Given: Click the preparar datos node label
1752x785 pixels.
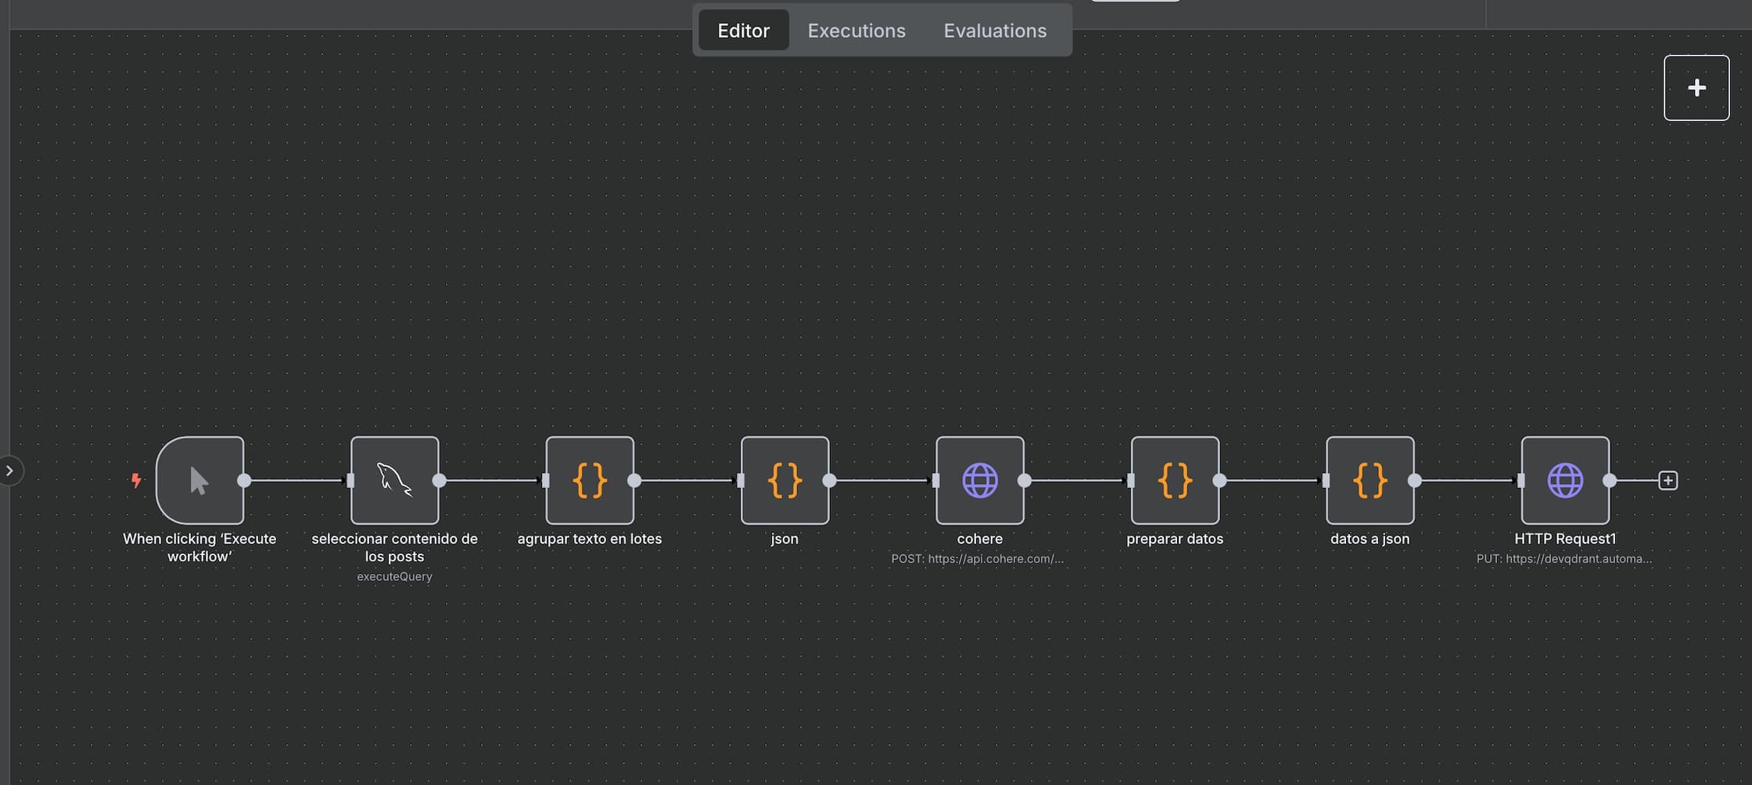Looking at the screenshot, I should coord(1174,539).
